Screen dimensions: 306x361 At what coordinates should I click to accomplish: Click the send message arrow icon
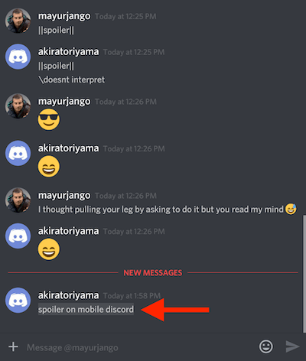[x=292, y=346]
